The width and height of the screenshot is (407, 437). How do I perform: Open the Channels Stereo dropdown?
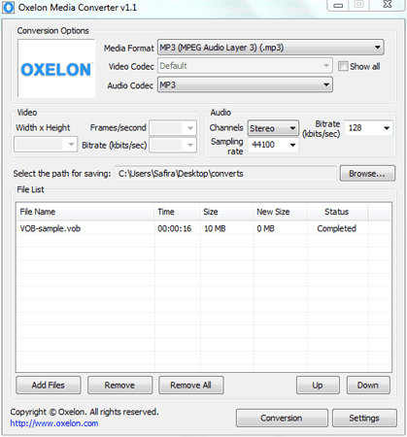tap(273, 128)
